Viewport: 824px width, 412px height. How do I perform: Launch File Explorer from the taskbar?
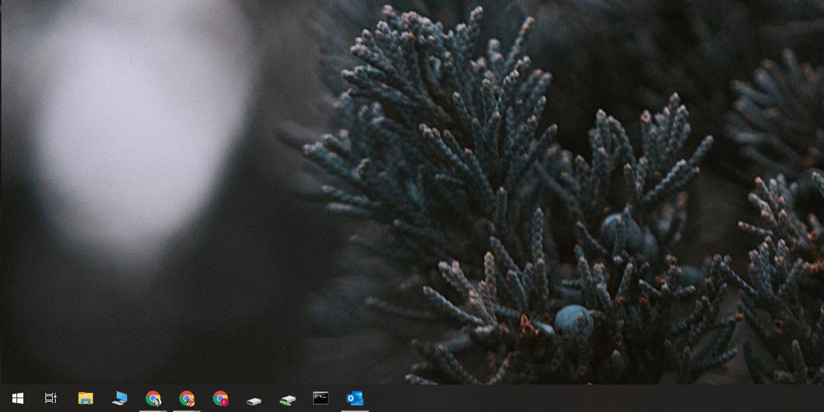(85, 398)
